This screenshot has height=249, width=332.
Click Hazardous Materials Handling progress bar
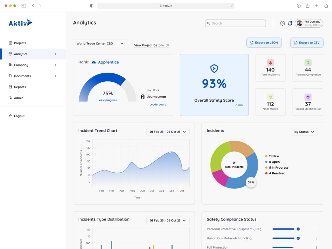coord(283,238)
